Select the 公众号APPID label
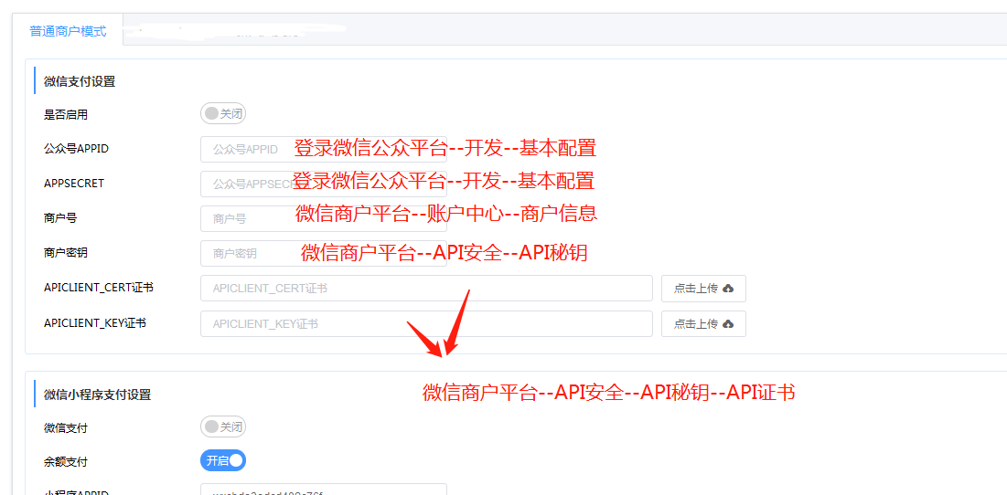The width and height of the screenshot is (1007, 495). [77, 149]
